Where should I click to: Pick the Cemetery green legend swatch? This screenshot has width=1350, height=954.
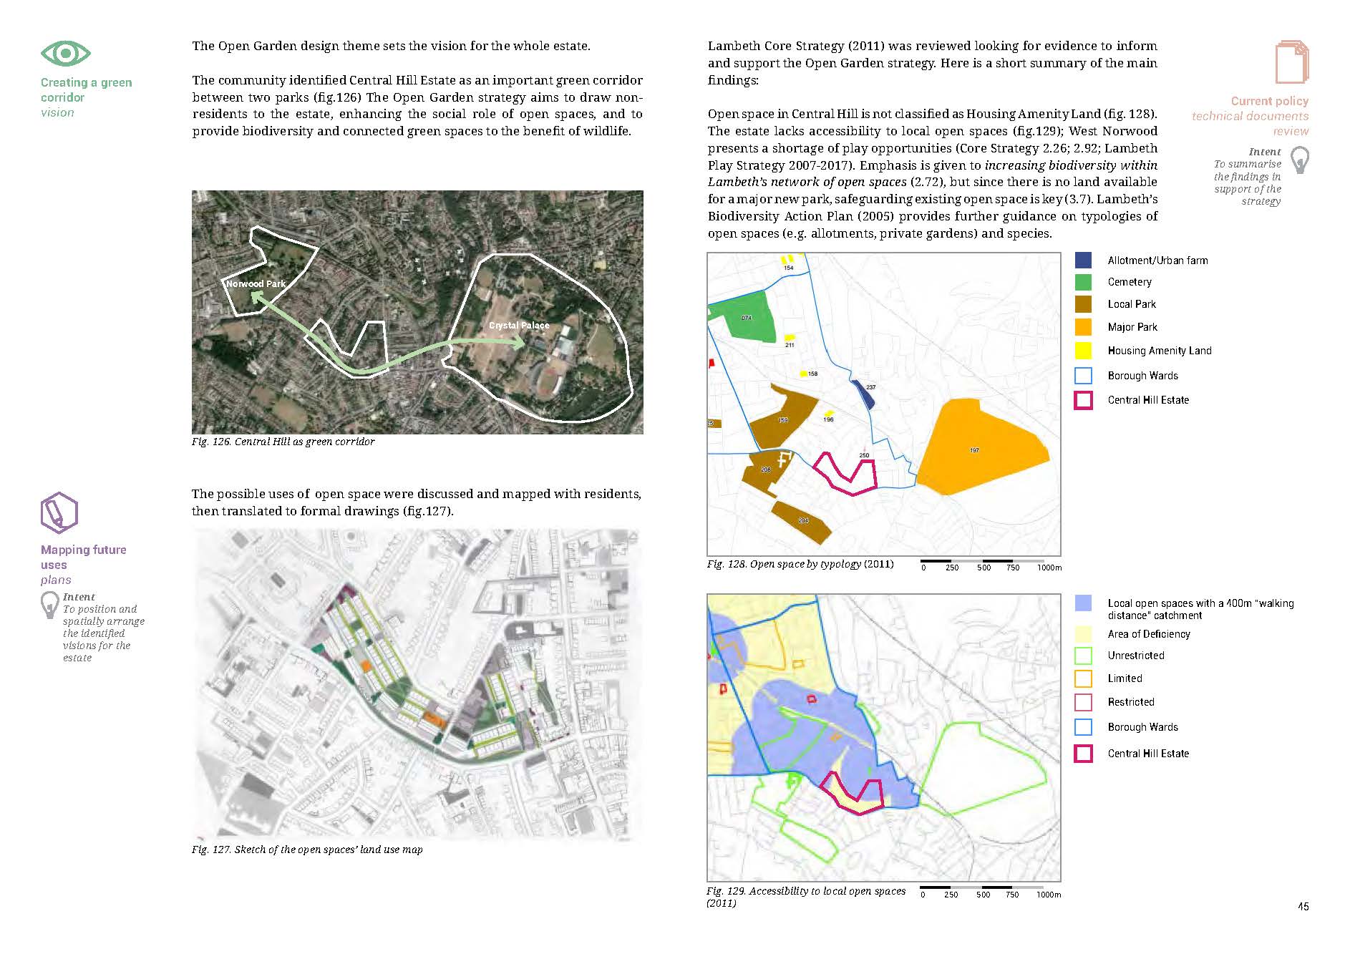pos(1083,282)
